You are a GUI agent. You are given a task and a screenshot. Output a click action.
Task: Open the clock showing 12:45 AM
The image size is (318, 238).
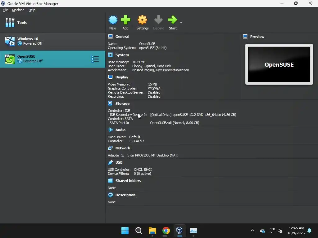296,231
